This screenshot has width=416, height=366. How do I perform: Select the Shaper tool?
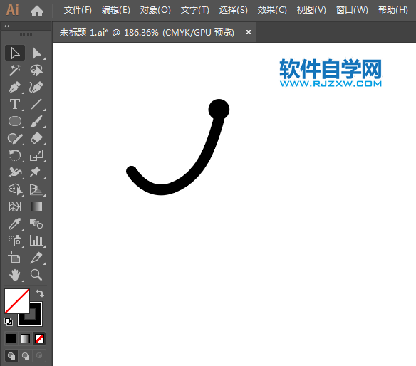click(x=15, y=138)
